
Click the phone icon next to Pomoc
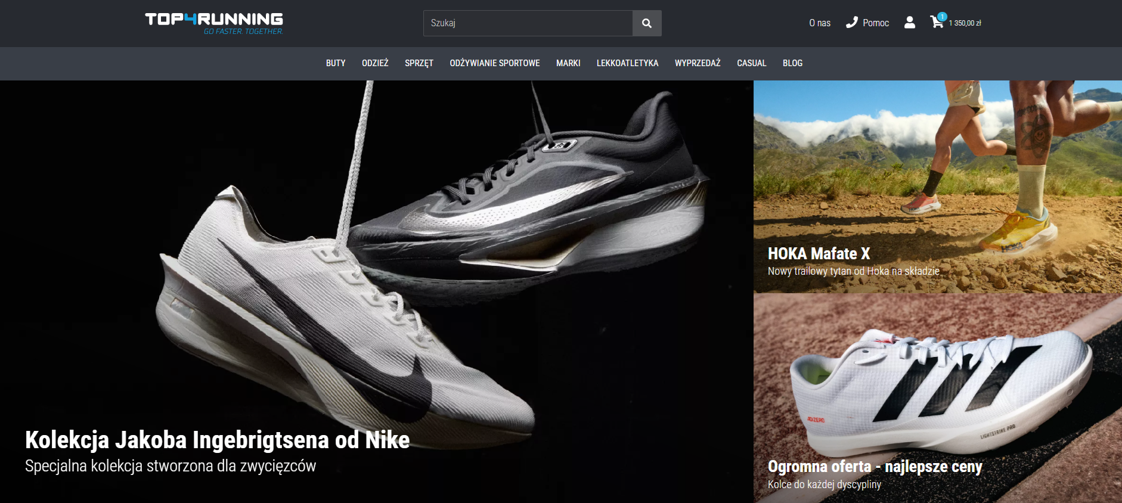tap(851, 23)
